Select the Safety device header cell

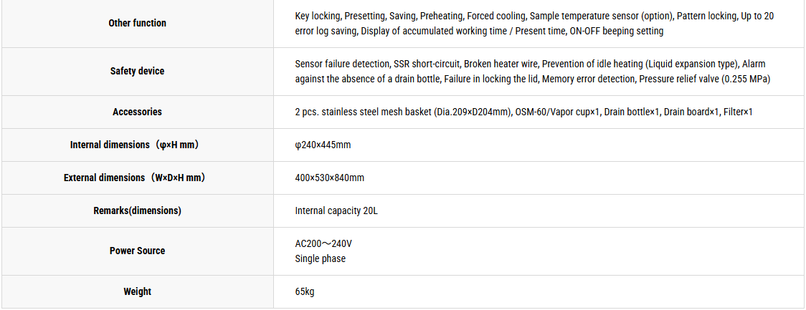(137, 72)
